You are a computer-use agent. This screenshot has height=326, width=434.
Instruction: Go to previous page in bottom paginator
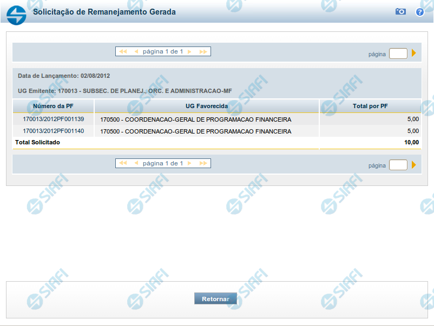point(136,163)
